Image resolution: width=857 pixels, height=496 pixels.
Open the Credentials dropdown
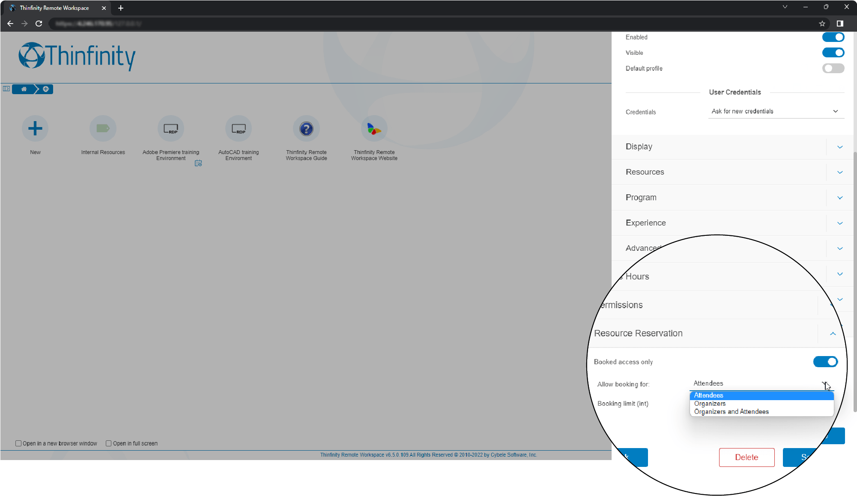(776, 111)
